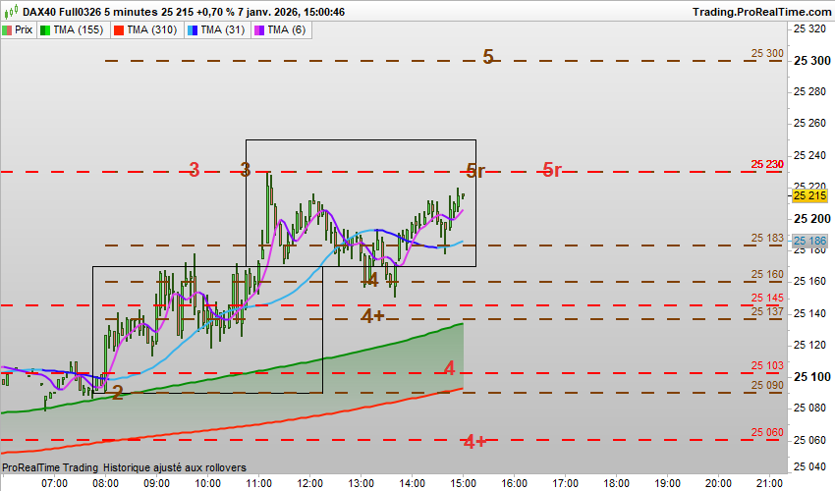
Task: Select the TMA (155) legend label
Action: point(79,29)
